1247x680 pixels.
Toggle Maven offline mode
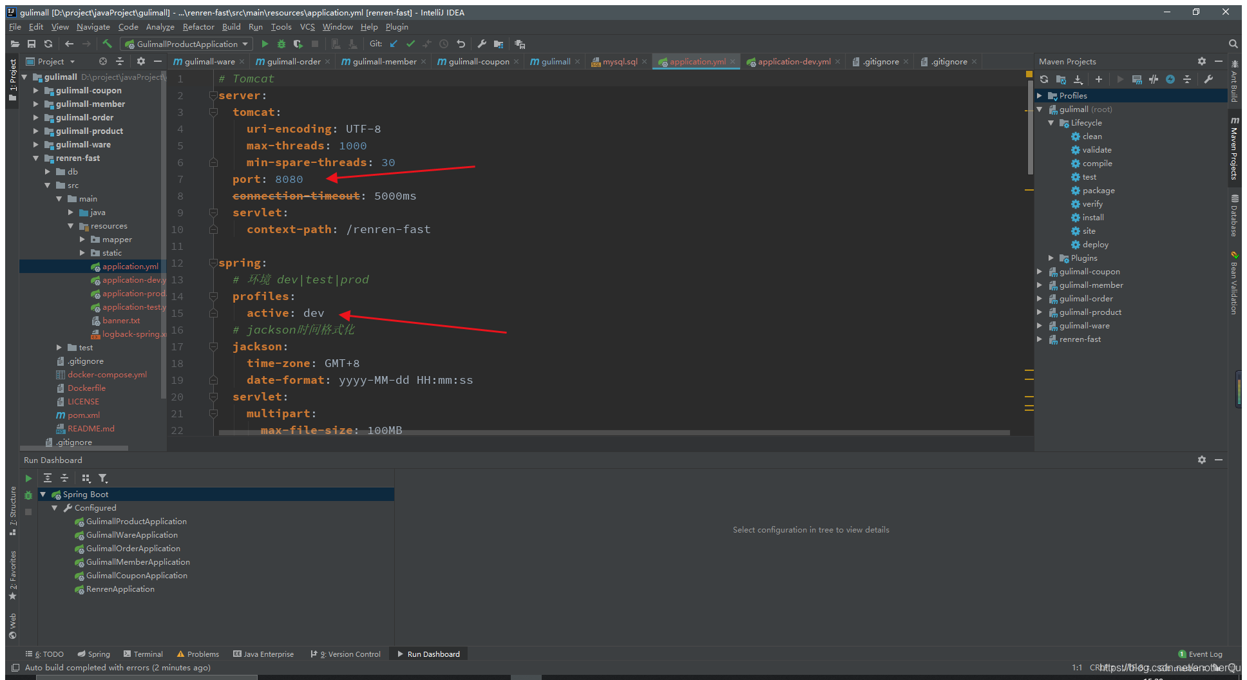1154,79
